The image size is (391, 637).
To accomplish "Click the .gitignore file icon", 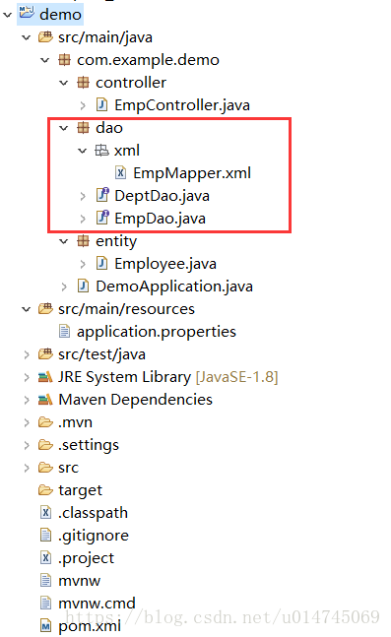I will (x=46, y=535).
